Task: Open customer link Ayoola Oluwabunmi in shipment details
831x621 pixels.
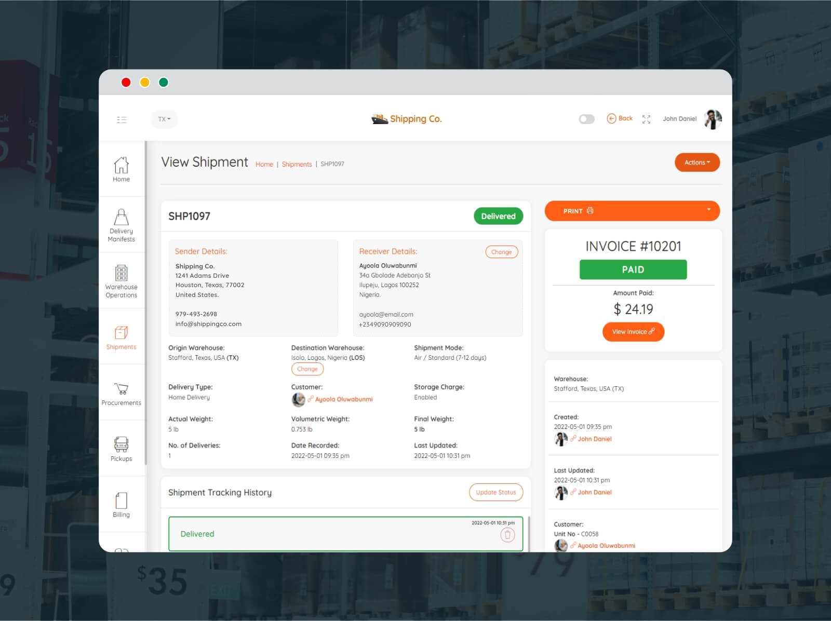Action: tap(343, 399)
